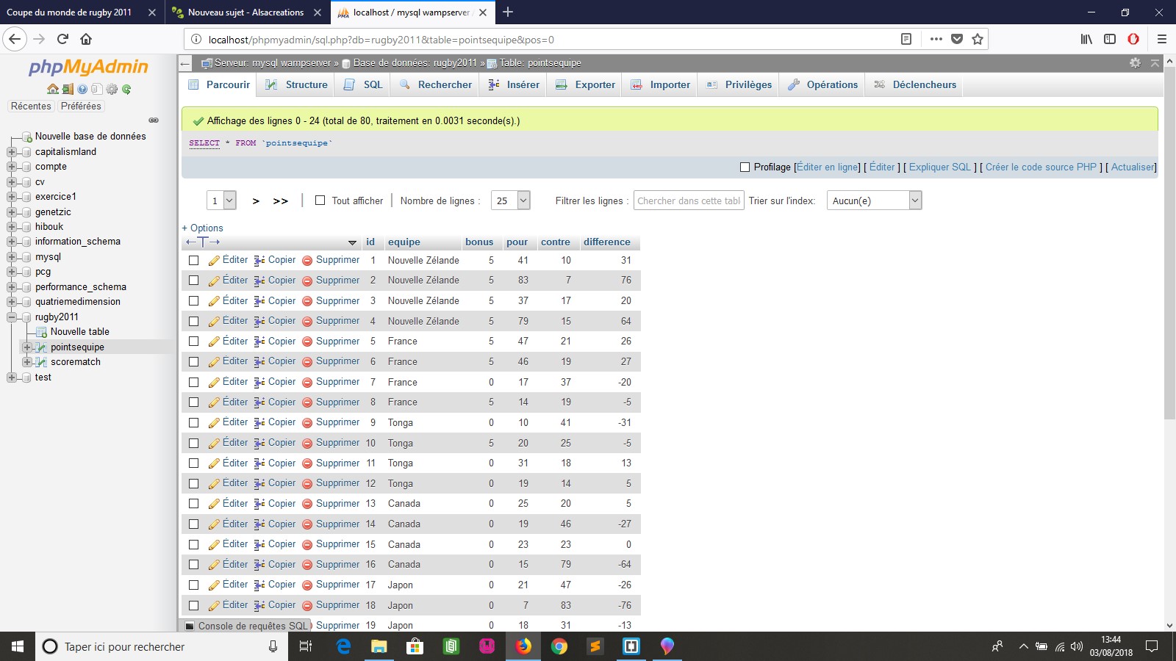Go to next page with > button

[256, 201]
